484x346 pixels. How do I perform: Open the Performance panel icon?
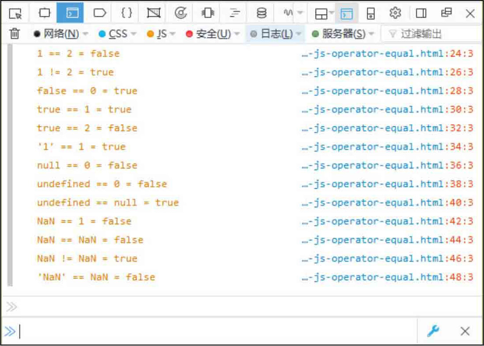(x=181, y=13)
